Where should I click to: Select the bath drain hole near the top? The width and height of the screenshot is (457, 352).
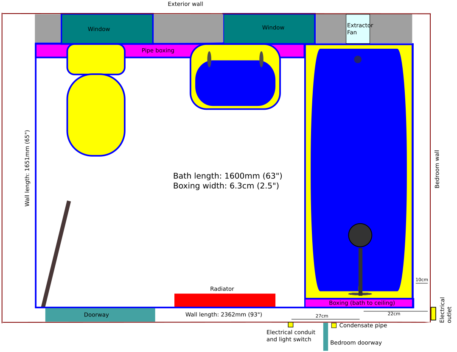tap(358, 59)
